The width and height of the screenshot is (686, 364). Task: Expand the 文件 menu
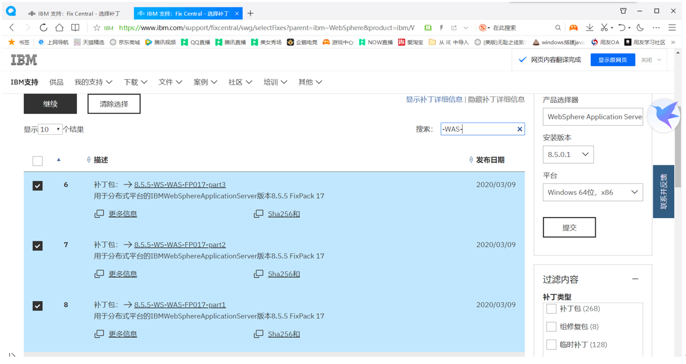[170, 82]
